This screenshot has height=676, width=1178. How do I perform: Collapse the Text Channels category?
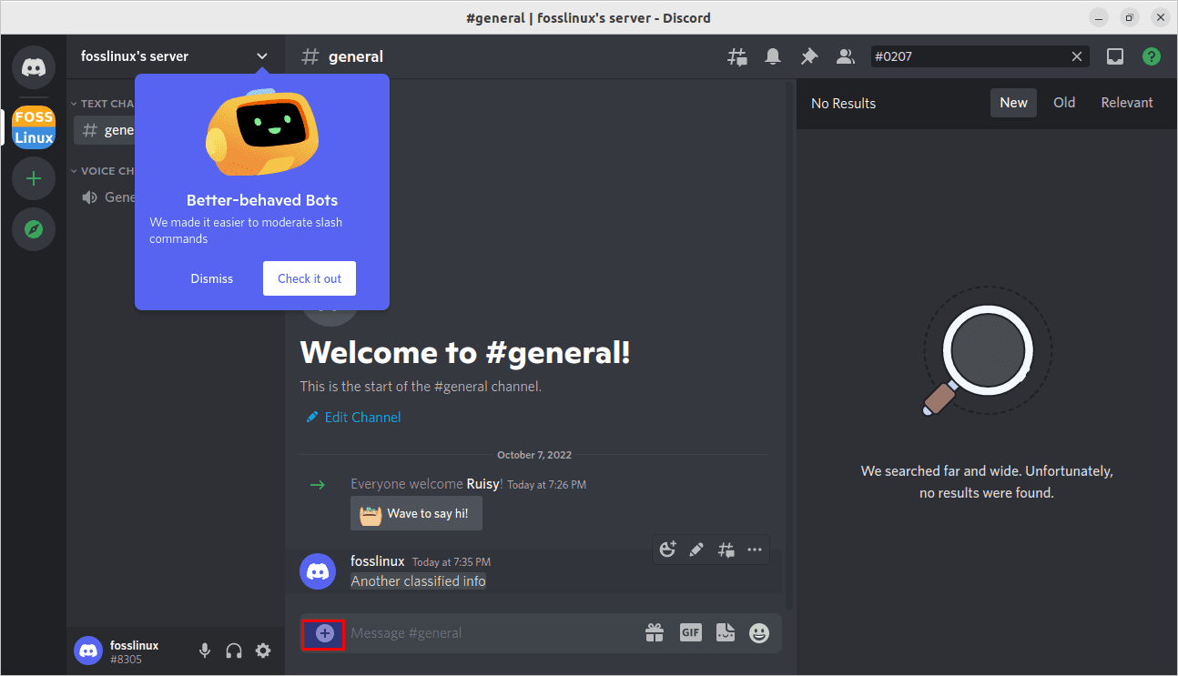pos(103,104)
